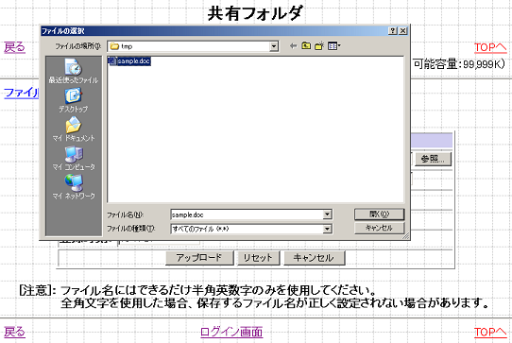The height and width of the screenshot is (343, 512).
Task: Select sample.doc in the file list
Action: coord(129,61)
